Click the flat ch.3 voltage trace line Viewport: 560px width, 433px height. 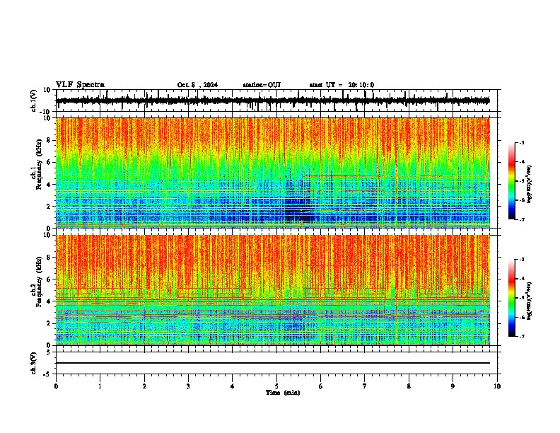point(273,363)
